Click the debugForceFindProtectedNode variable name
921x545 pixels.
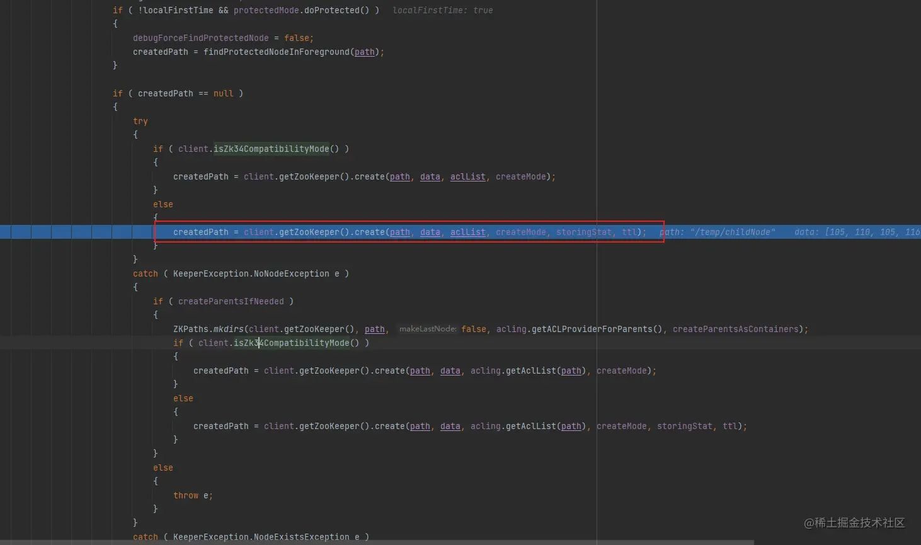(x=200, y=38)
